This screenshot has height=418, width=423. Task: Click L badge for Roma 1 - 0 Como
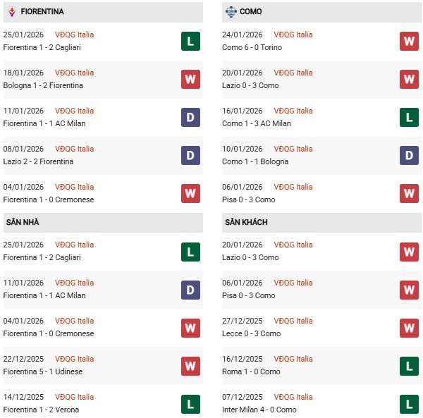click(409, 365)
